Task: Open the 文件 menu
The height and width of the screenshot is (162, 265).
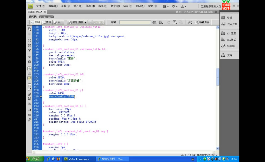Action: (x=41, y=6)
